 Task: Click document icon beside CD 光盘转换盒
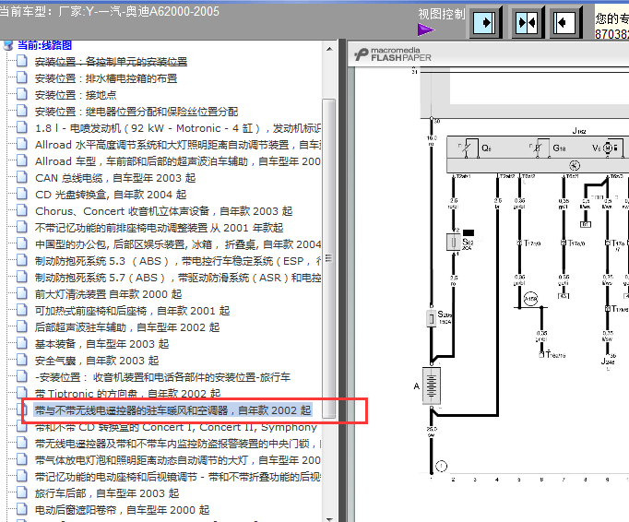(22, 195)
